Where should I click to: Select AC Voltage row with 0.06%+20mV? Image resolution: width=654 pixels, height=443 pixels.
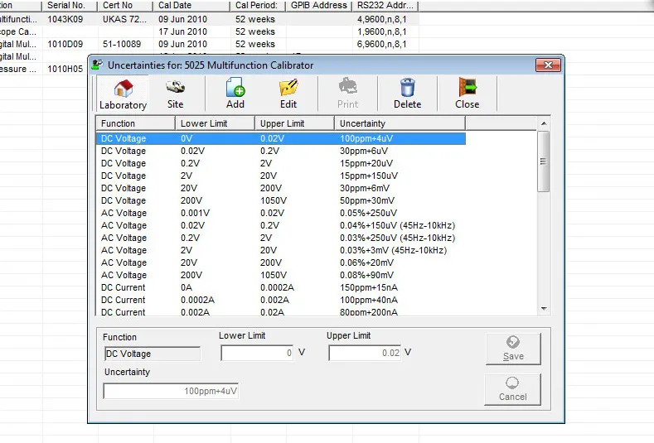[281, 262]
